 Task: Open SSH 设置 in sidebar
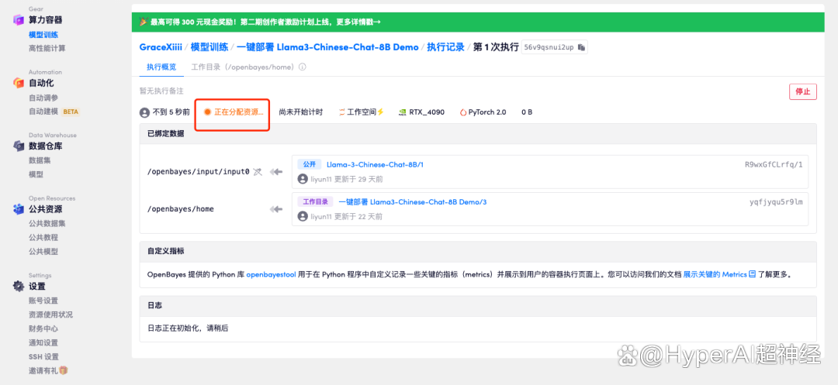tap(43, 357)
